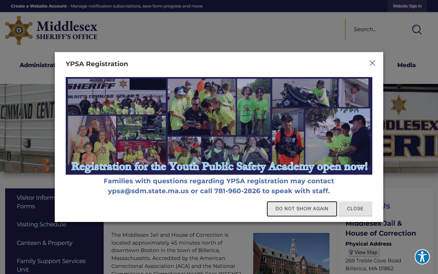Click the Middlesex Sheriff's Office logo
Viewport: 438px width, 274px height.
(51, 30)
